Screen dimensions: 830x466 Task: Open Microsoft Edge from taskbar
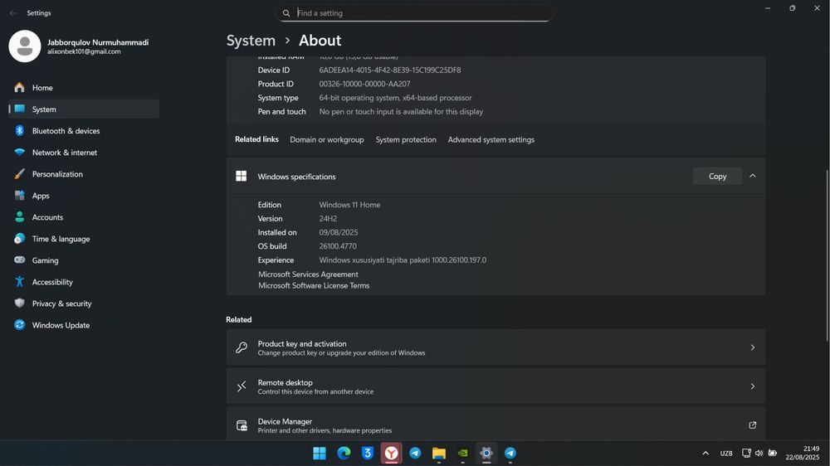coord(344,454)
